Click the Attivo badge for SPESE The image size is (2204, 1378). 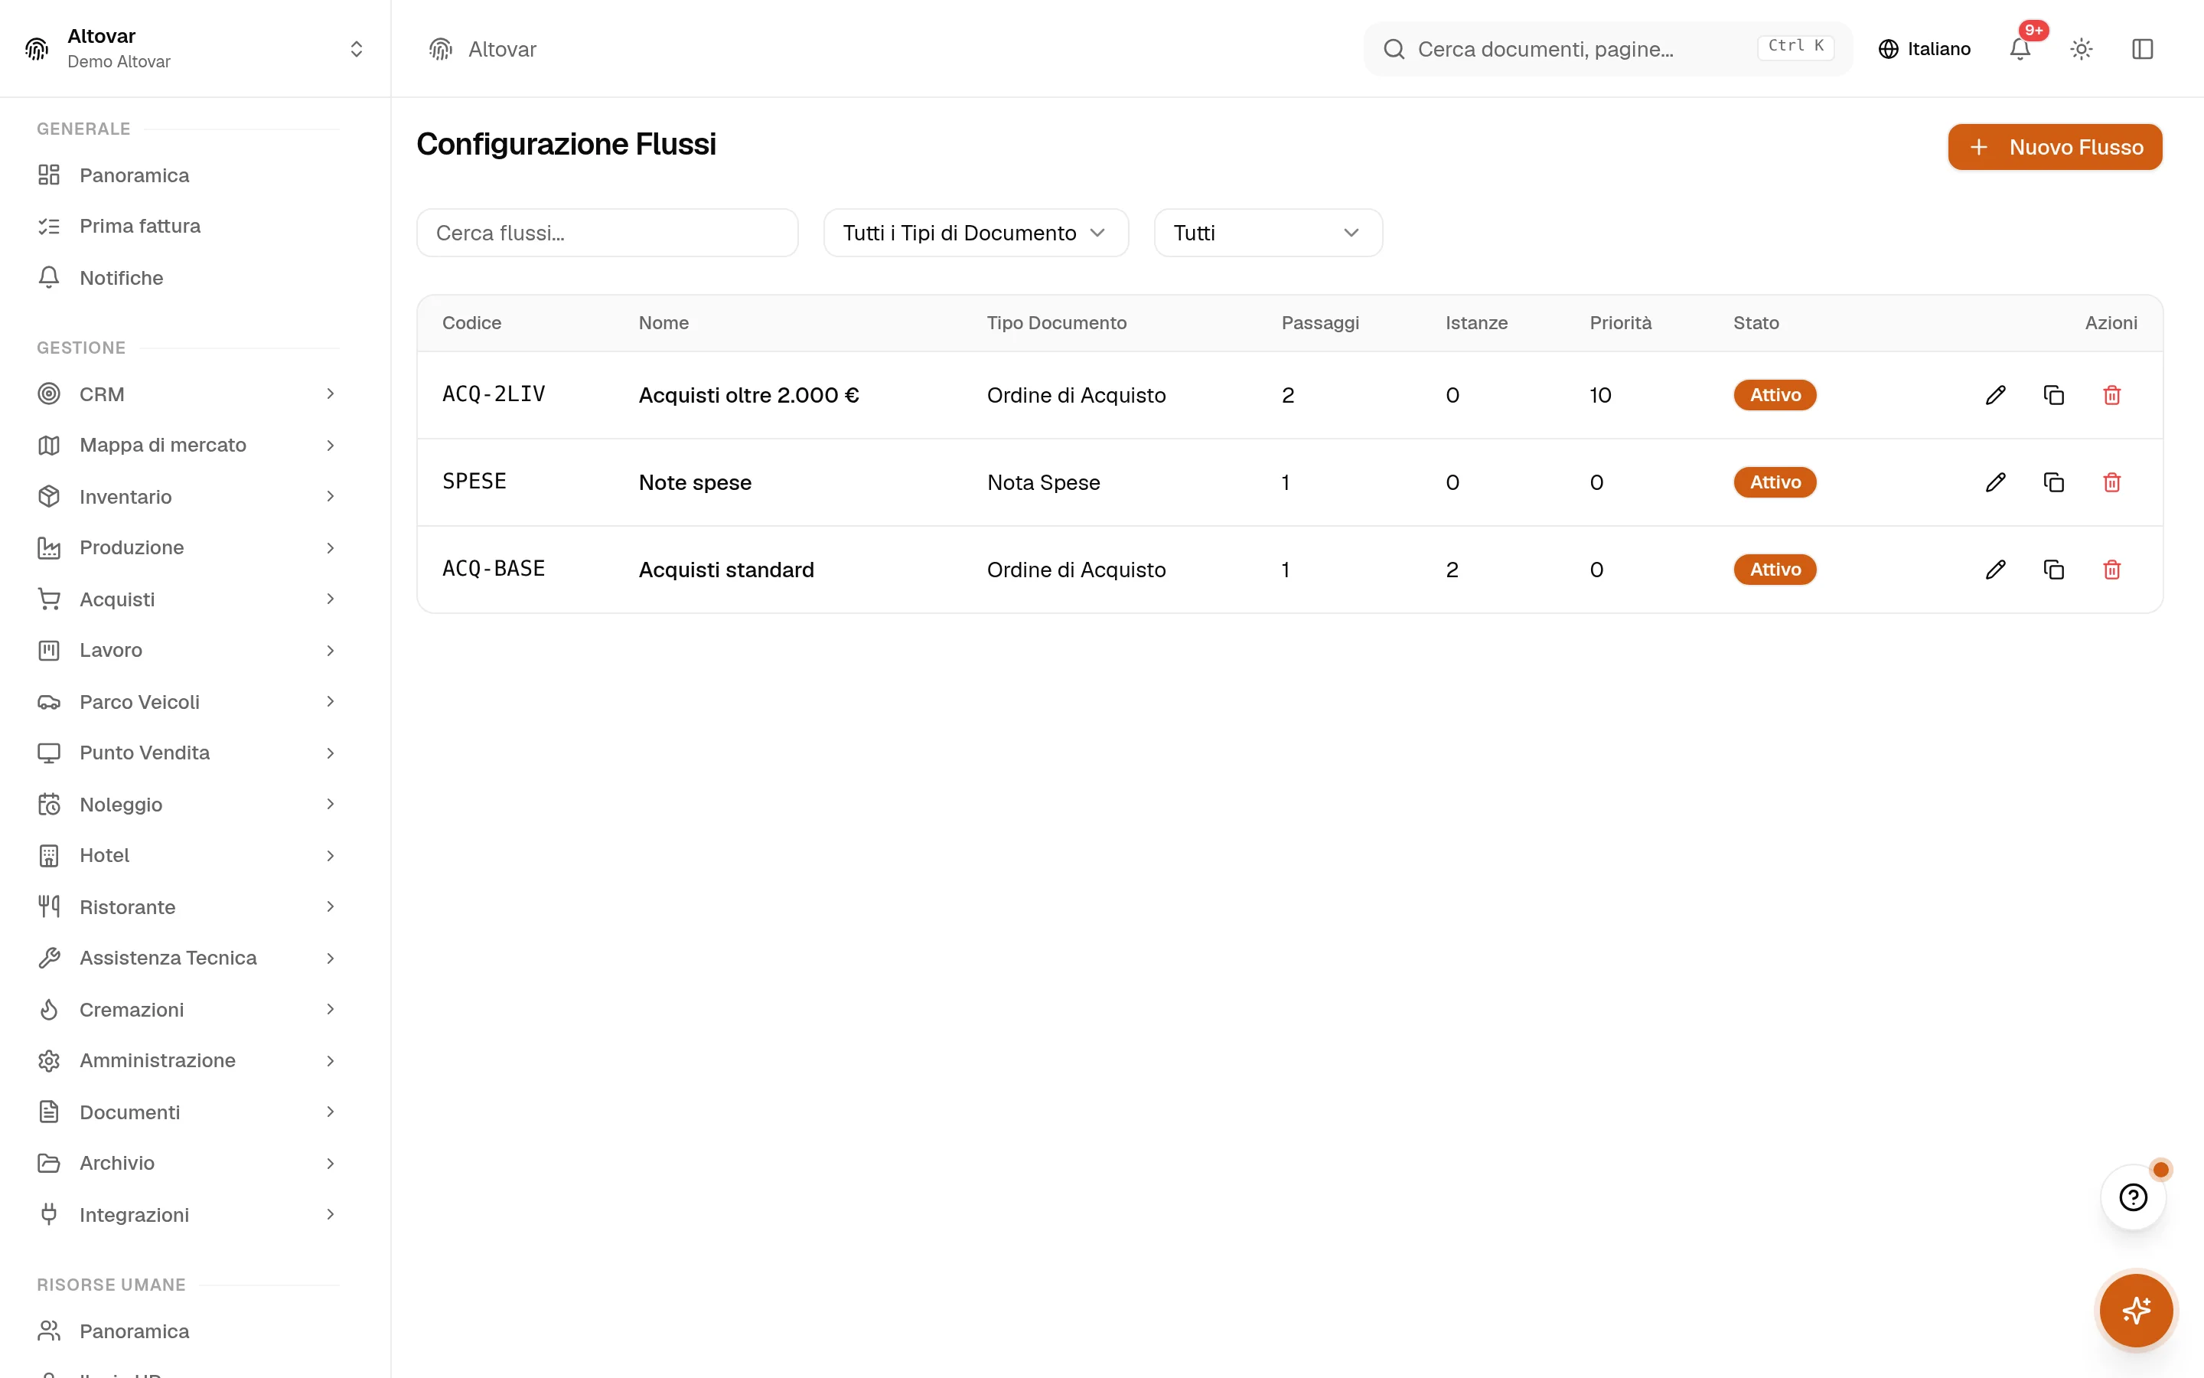click(x=1775, y=482)
